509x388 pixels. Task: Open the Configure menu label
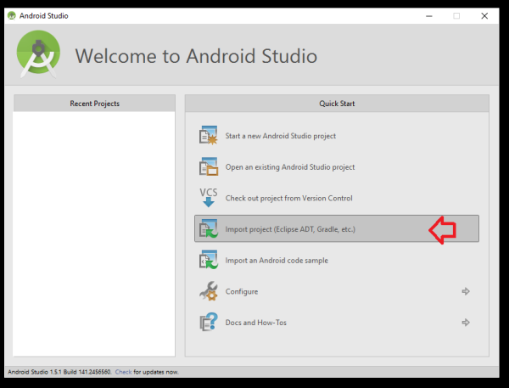point(242,291)
